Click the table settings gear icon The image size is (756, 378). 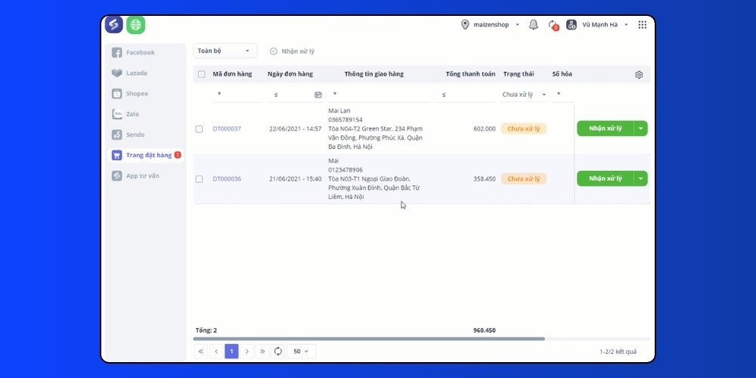click(639, 75)
